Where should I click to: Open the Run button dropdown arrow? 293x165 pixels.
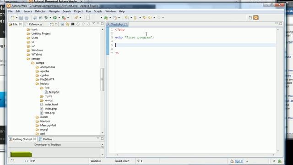59,17
